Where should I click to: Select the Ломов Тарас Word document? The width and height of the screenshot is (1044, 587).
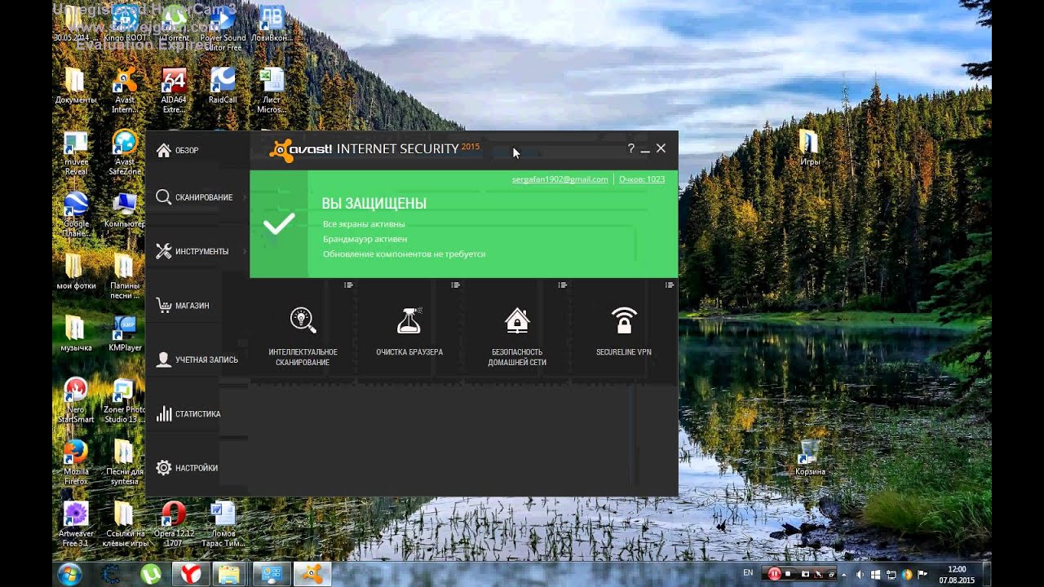(223, 524)
